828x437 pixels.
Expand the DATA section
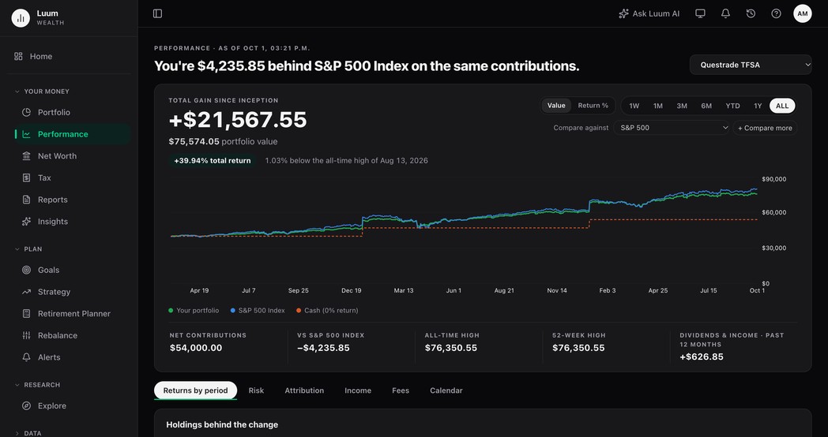click(28, 433)
